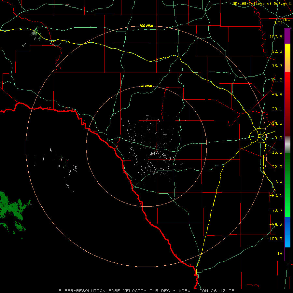The width and height of the screenshot is (293, 293).
Task: Pick the gray segment of color bar
Action: click(x=287, y=145)
